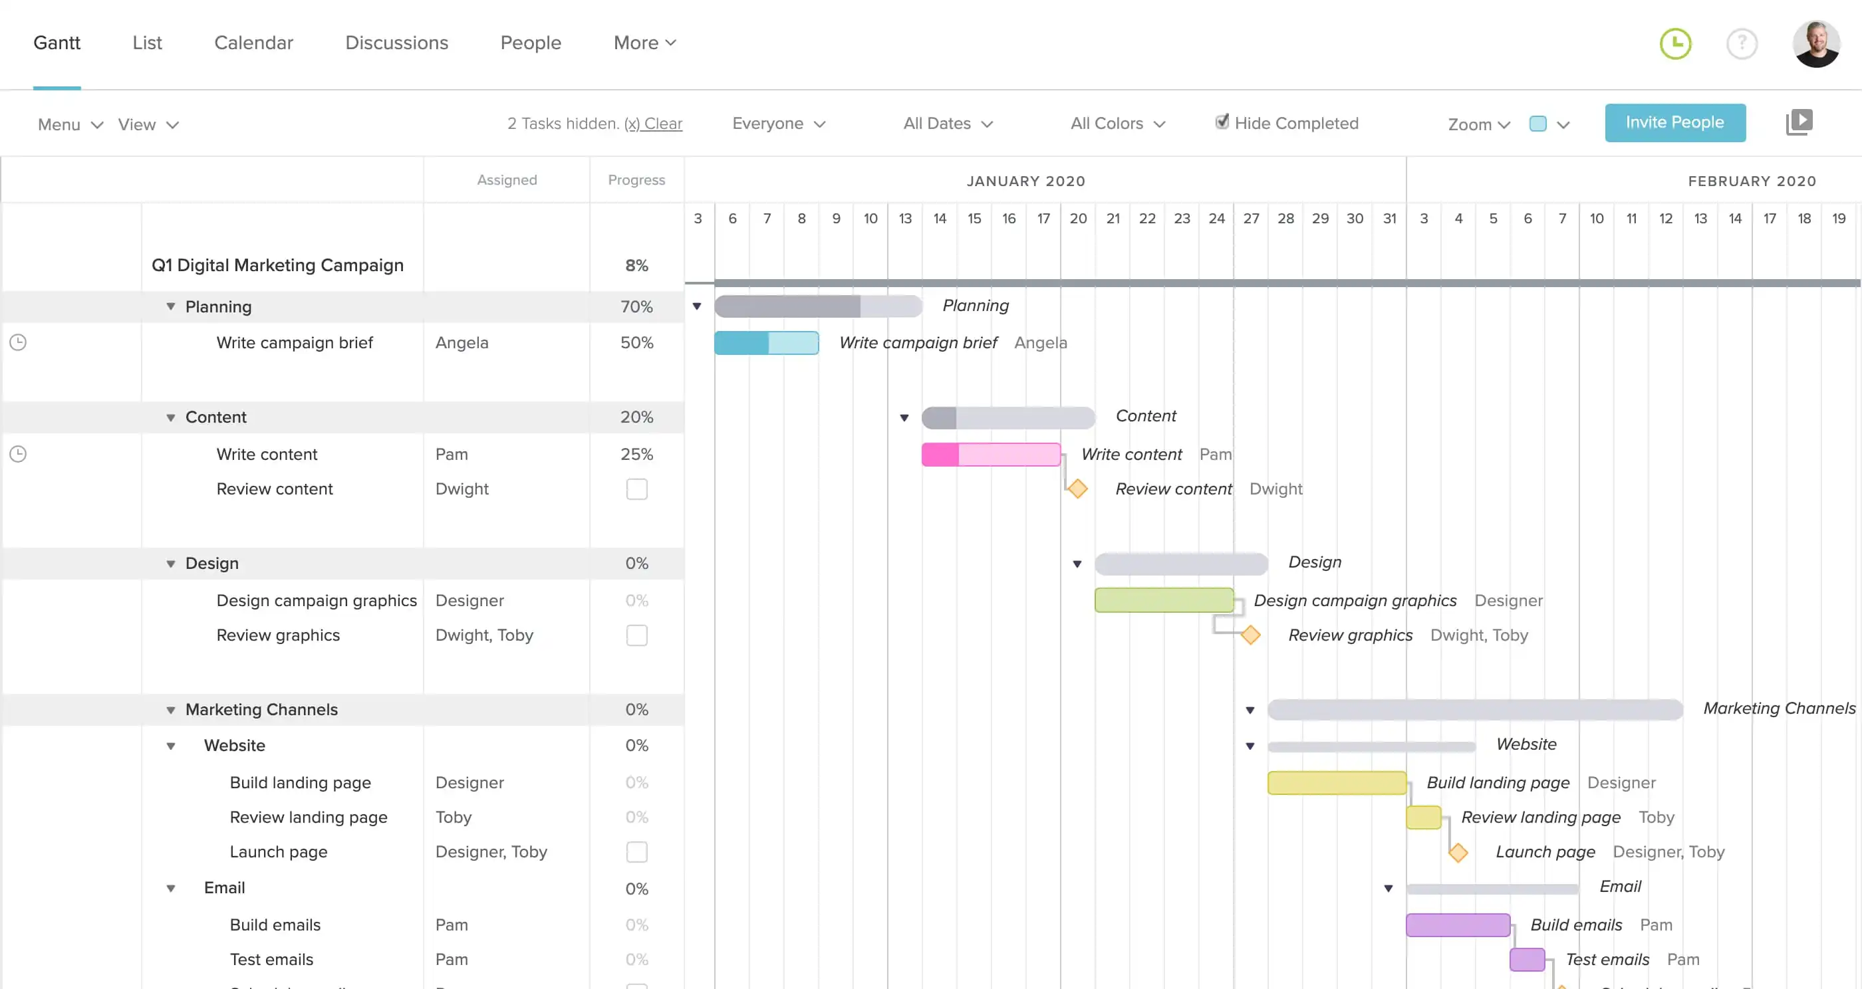This screenshot has height=989, width=1862.
Task: Check the Launch page progress checkbox
Action: coord(636,851)
